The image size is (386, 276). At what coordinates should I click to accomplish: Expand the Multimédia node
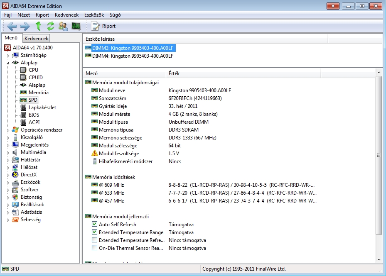8,153
